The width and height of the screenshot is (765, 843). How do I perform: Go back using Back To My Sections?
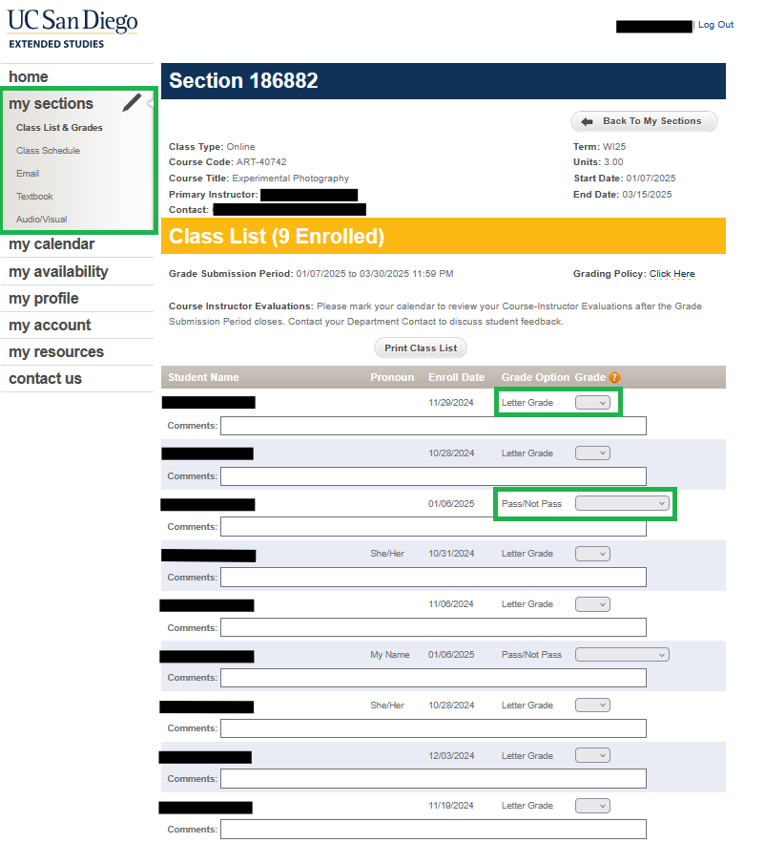pyautogui.click(x=644, y=121)
